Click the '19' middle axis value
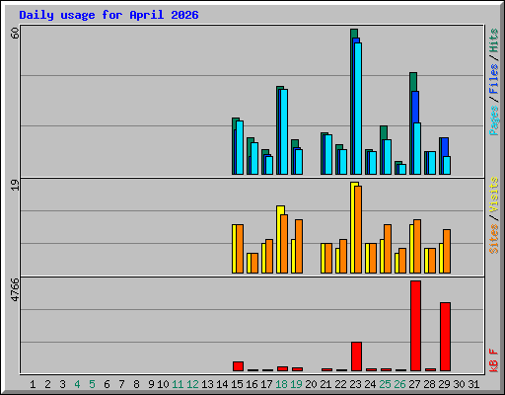505x395 pixels. click(15, 185)
